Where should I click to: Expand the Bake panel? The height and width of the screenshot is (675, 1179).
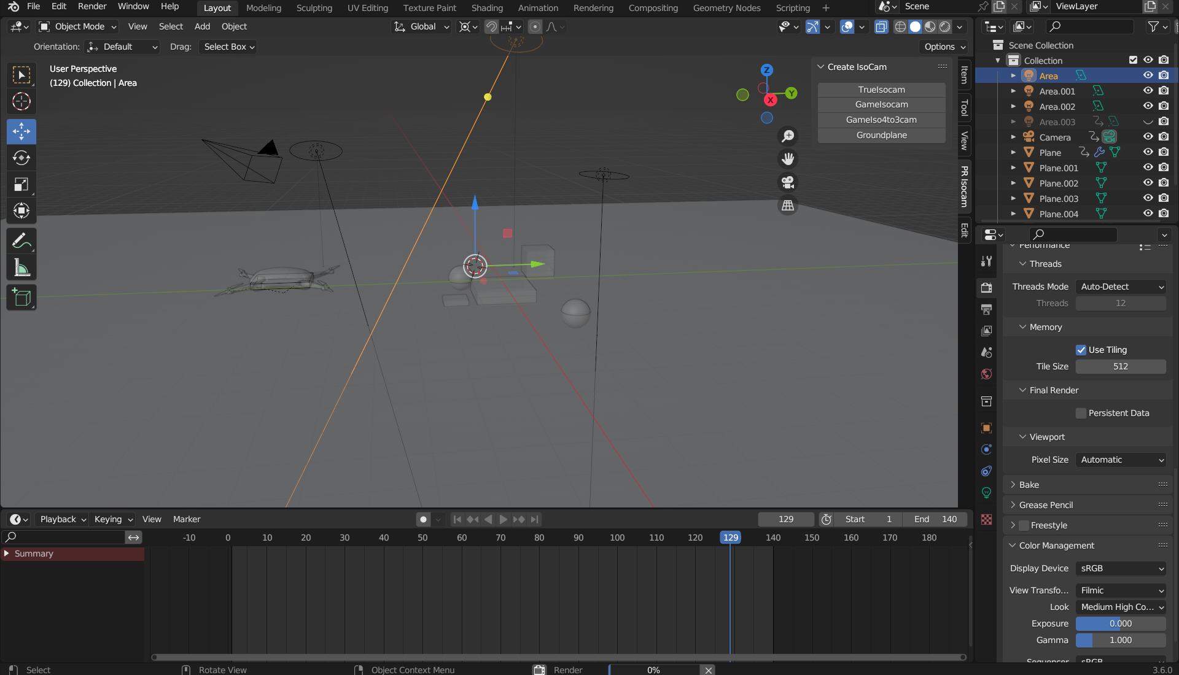click(1029, 485)
